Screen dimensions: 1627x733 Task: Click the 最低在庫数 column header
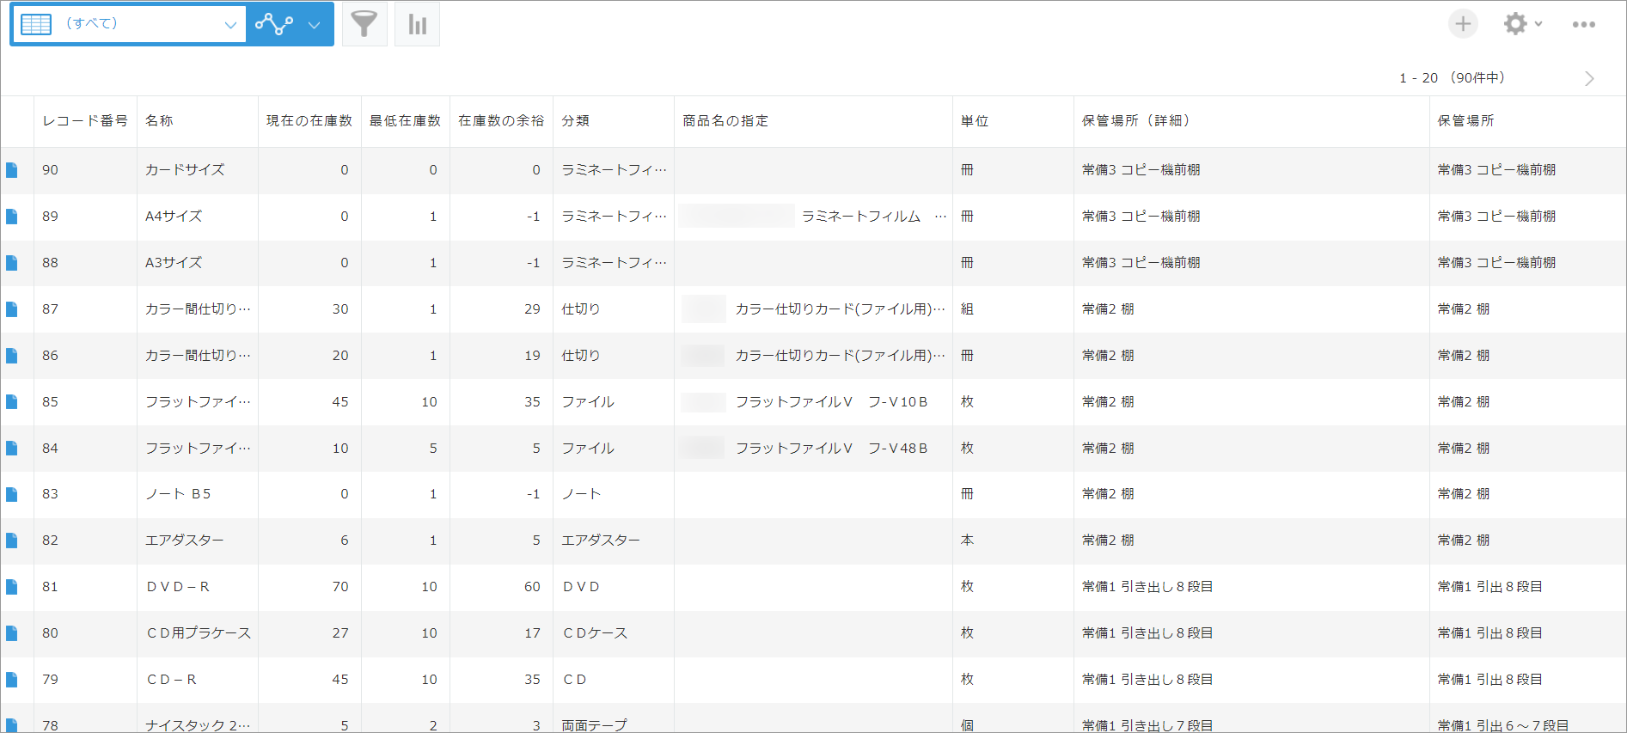click(x=405, y=121)
